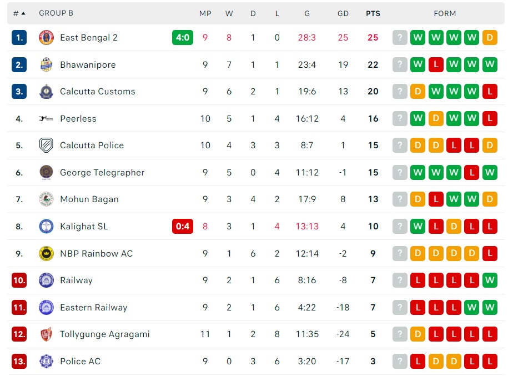Click the gray question mark in Bhawanipore's form
Screen dimensions: 513x376
(x=400, y=65)
